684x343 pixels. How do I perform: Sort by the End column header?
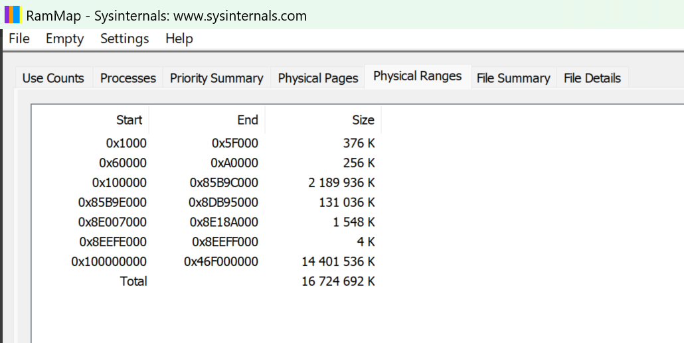[207, 120]
